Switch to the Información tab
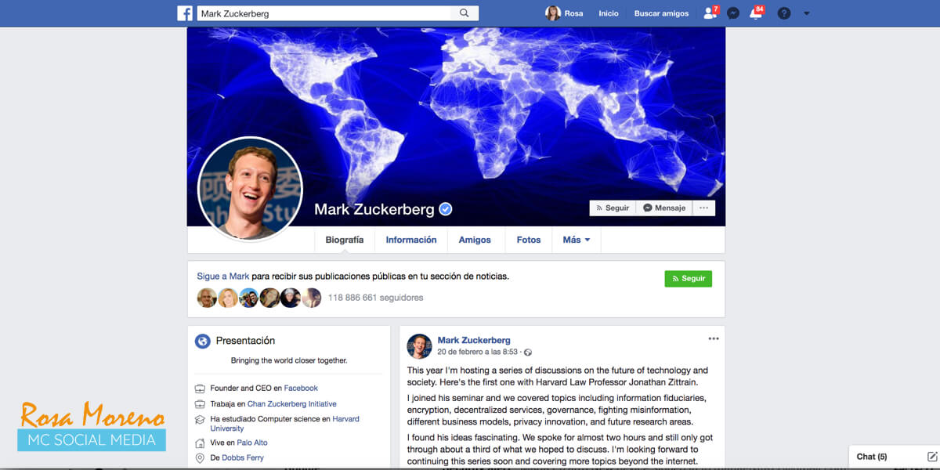Screen dimensions: 940x470 point(411,240)
